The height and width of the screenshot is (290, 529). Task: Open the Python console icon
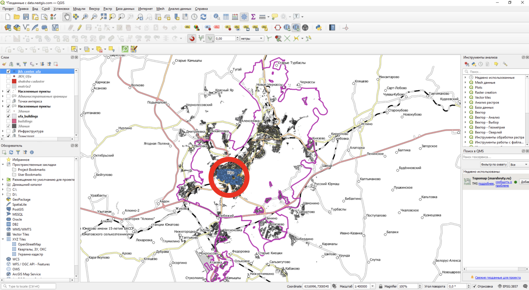(x=319, y=28)
